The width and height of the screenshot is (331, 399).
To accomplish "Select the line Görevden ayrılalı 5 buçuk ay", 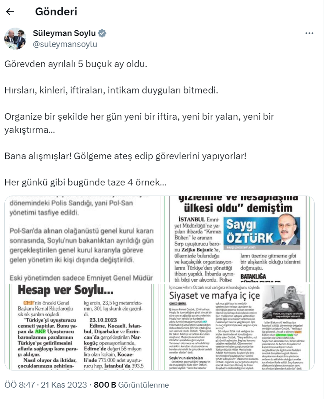I will point(76,64).
